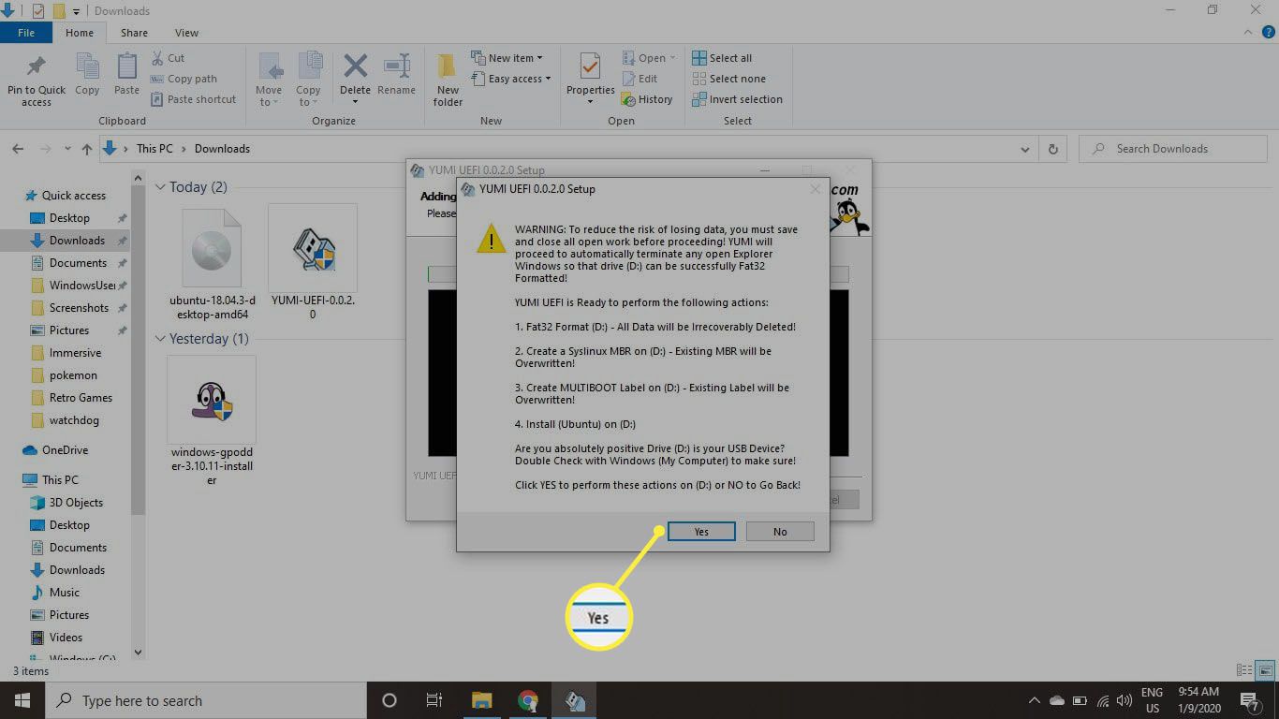Open Chrome from the taskbar
Image resolution: width=1279 pixels, height=719 pixels.
[x=528, y=700]
